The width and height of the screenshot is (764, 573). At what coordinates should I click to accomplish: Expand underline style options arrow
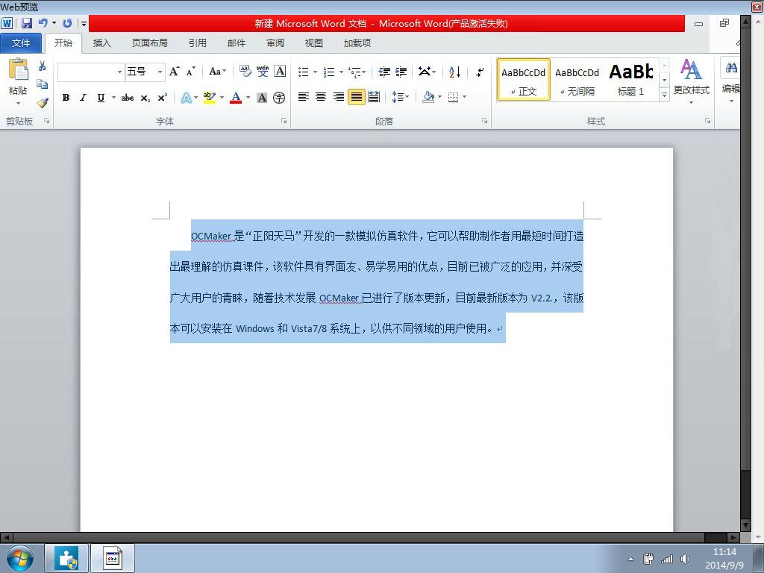pyautogui.click(x=113, y=98)
